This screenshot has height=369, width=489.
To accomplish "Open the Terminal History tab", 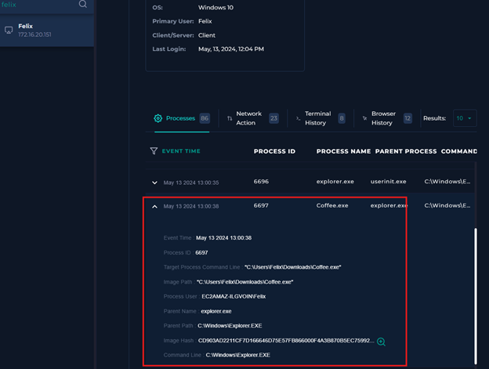I will (317, 118).
